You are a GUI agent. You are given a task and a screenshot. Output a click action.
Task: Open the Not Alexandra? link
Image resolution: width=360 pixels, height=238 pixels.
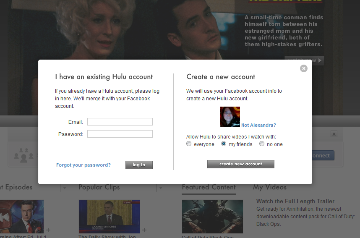[258, 125]
